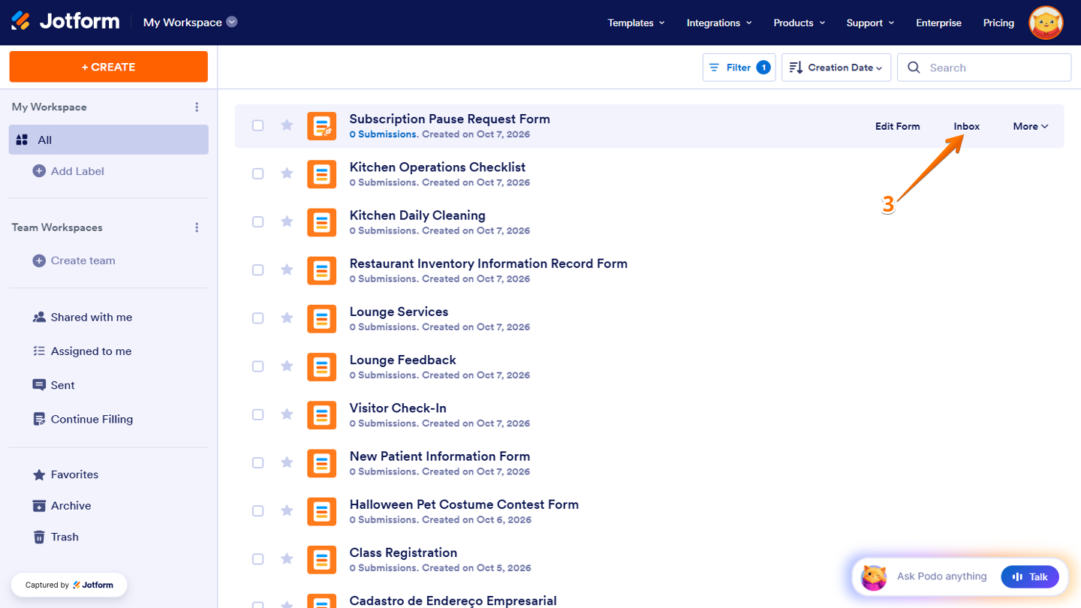The height and width of the screenshot is (608, 1081).
Task: Click the Add Label plus icon
Action: [x=39, y=171]
